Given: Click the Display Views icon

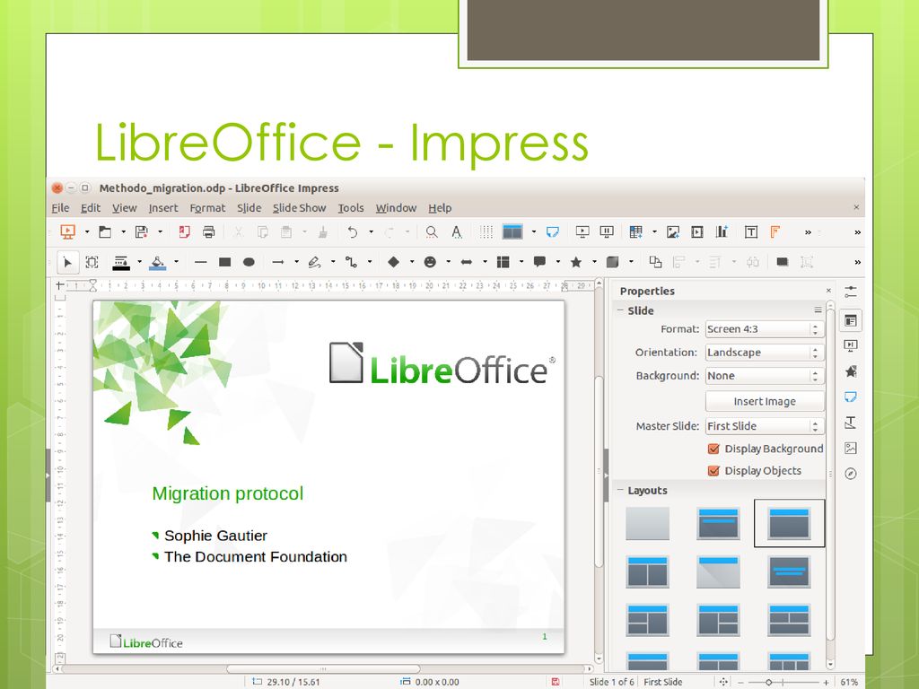Looking at the screenshot, I should (x=512, y=232).
